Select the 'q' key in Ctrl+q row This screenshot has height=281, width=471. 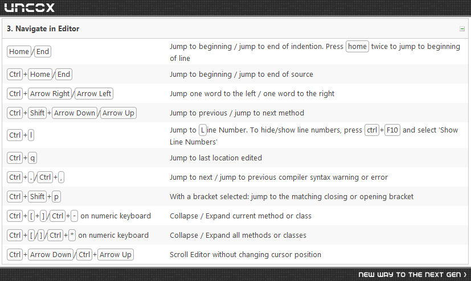coord(32,158)
